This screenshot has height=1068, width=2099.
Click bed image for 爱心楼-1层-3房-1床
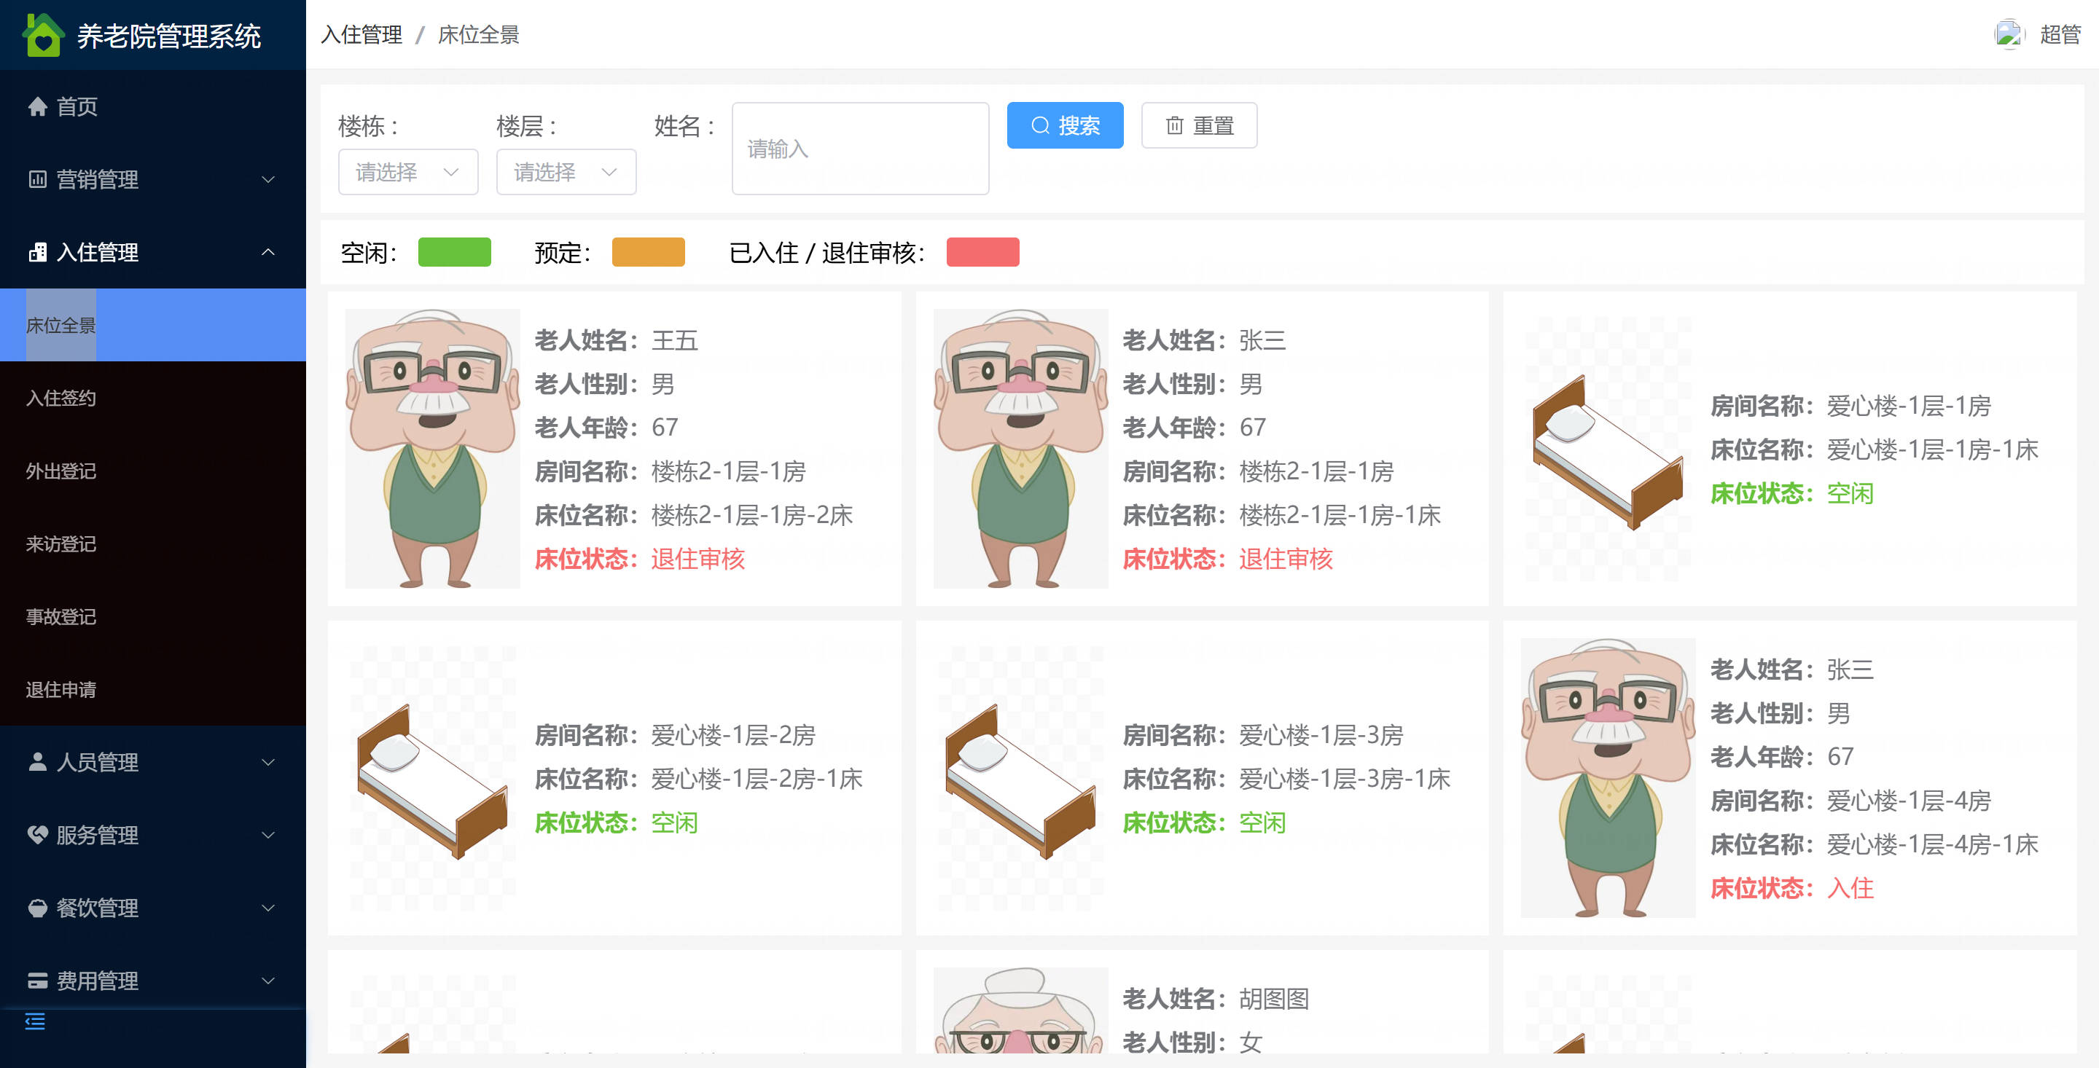1020,778
